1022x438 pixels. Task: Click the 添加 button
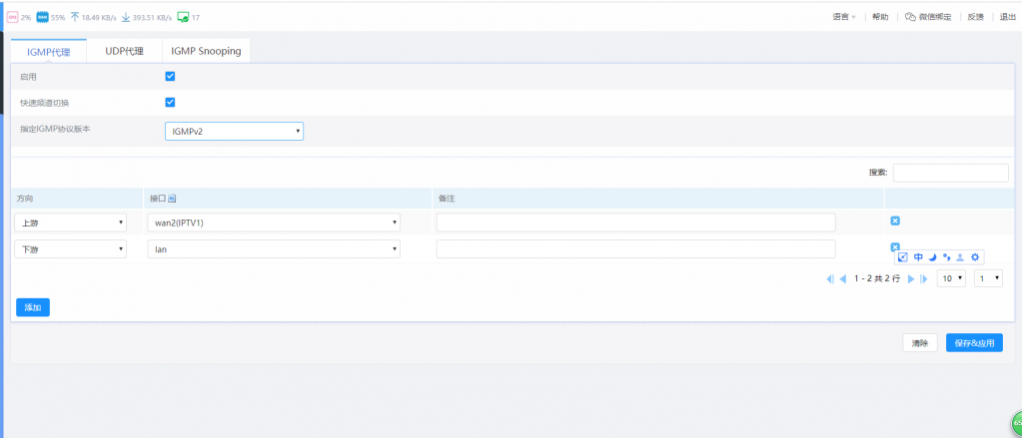(33, 307)
